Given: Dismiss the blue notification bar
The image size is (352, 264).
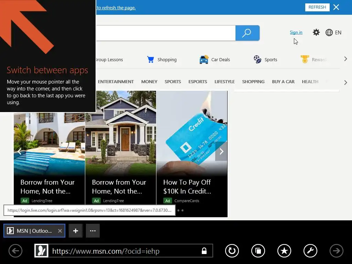Looking at the screenshot, I should pos(336,7).
